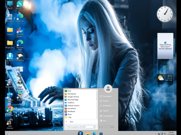Open IObit Unlocker desktop shortcut

coord(10,124)
